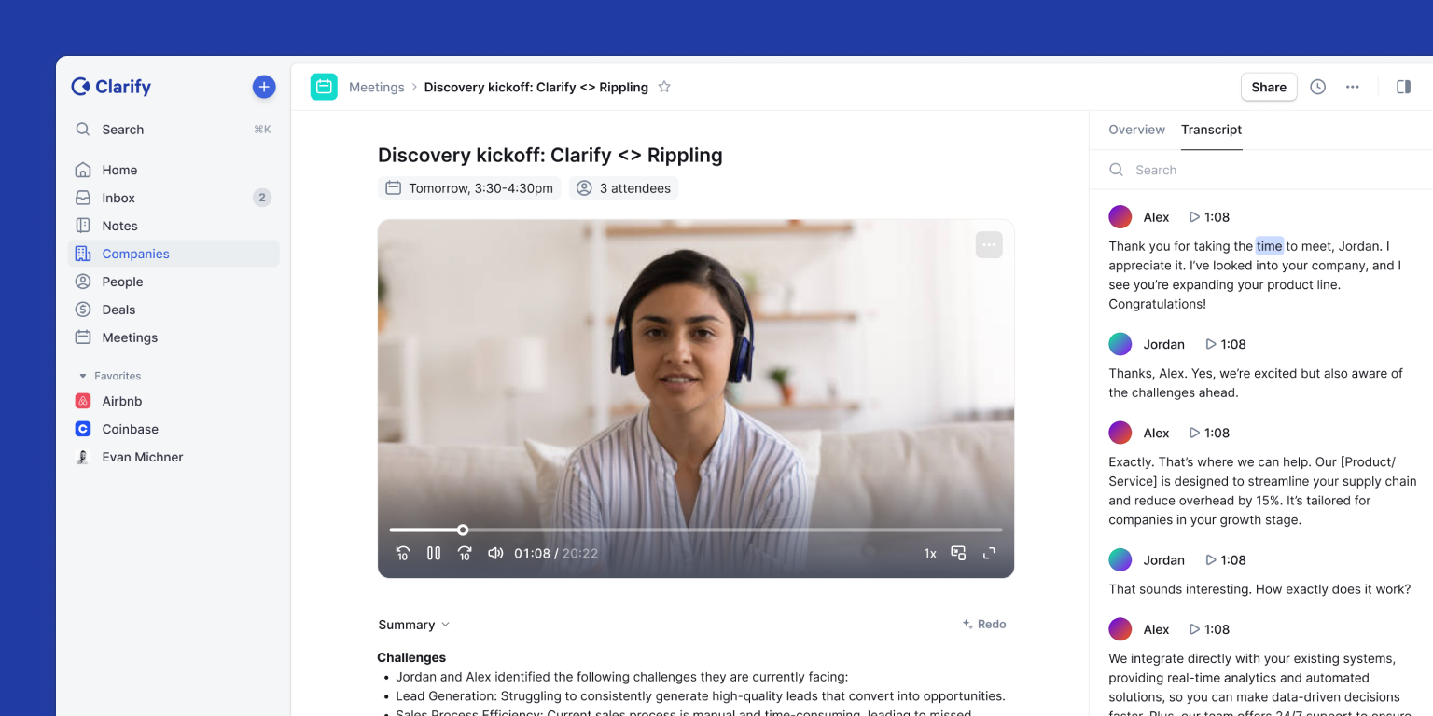Play Jordan's segment starting "Thanks, Alex"
This screenshot has width=1433, height=716.
pyautogui.click(x=1226, y=344)
